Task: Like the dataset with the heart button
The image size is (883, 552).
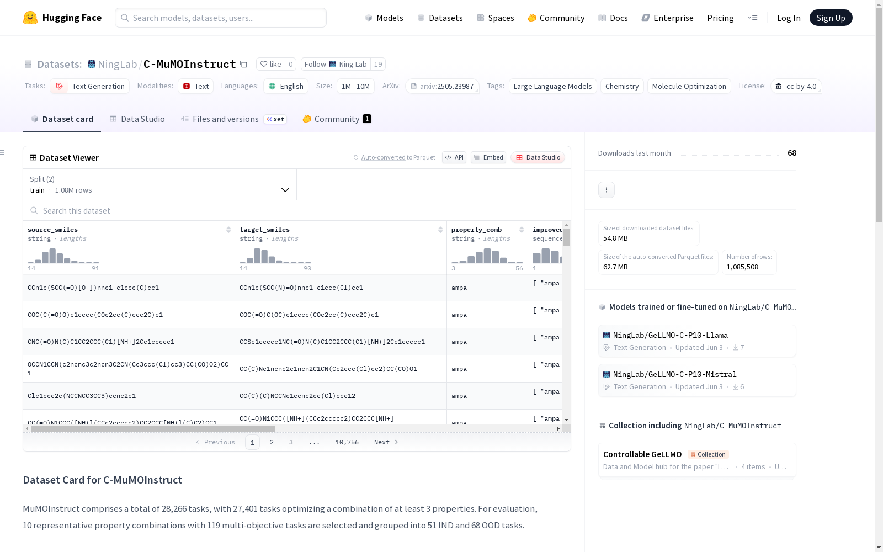Action: pos(271,64)
